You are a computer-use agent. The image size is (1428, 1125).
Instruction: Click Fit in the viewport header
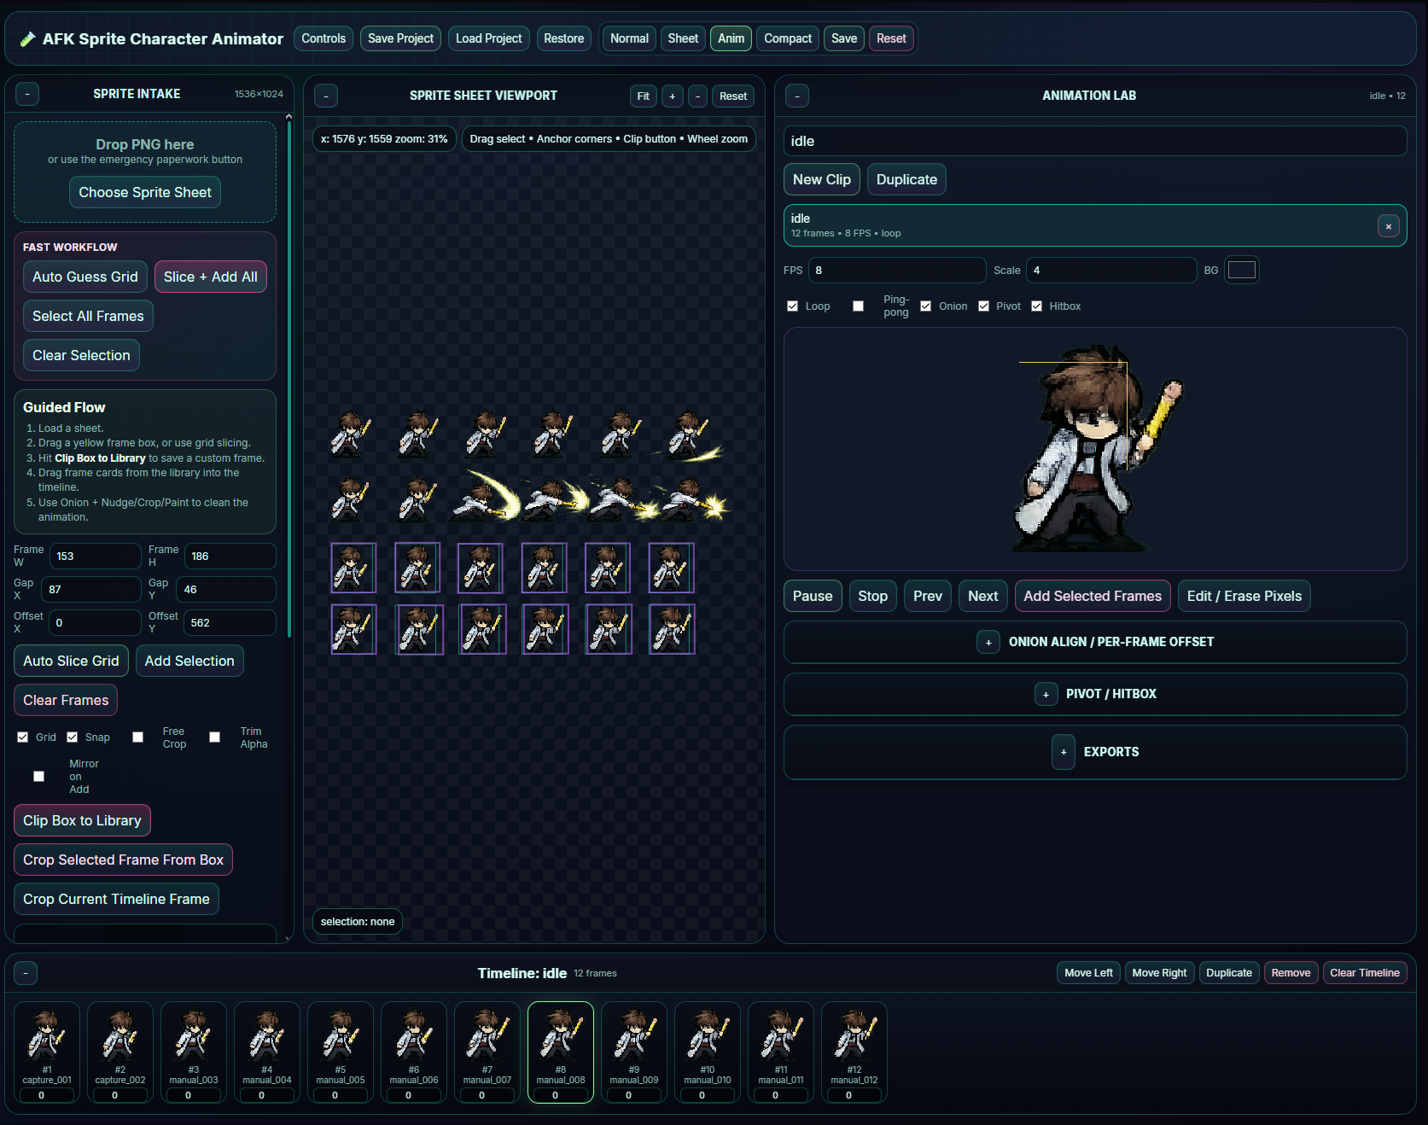pos(644,96)
